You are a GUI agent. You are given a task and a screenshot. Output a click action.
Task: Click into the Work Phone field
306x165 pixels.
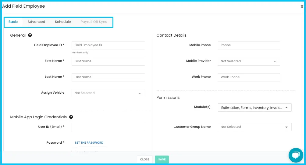click(249, 77)
